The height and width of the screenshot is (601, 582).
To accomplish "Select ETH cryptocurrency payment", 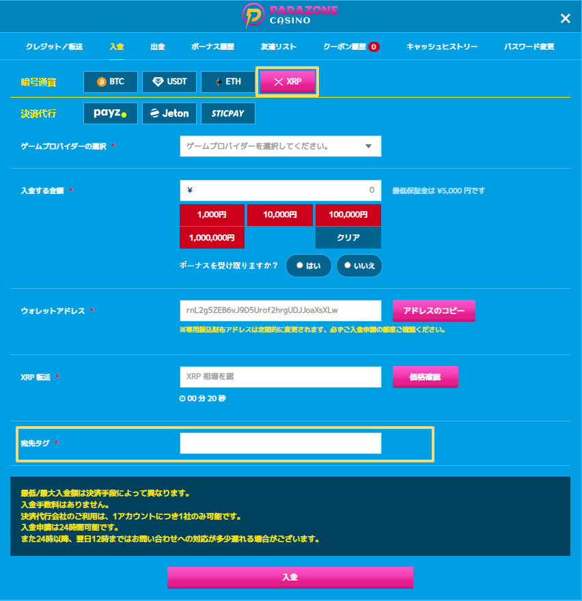I will tap(227, 82).
